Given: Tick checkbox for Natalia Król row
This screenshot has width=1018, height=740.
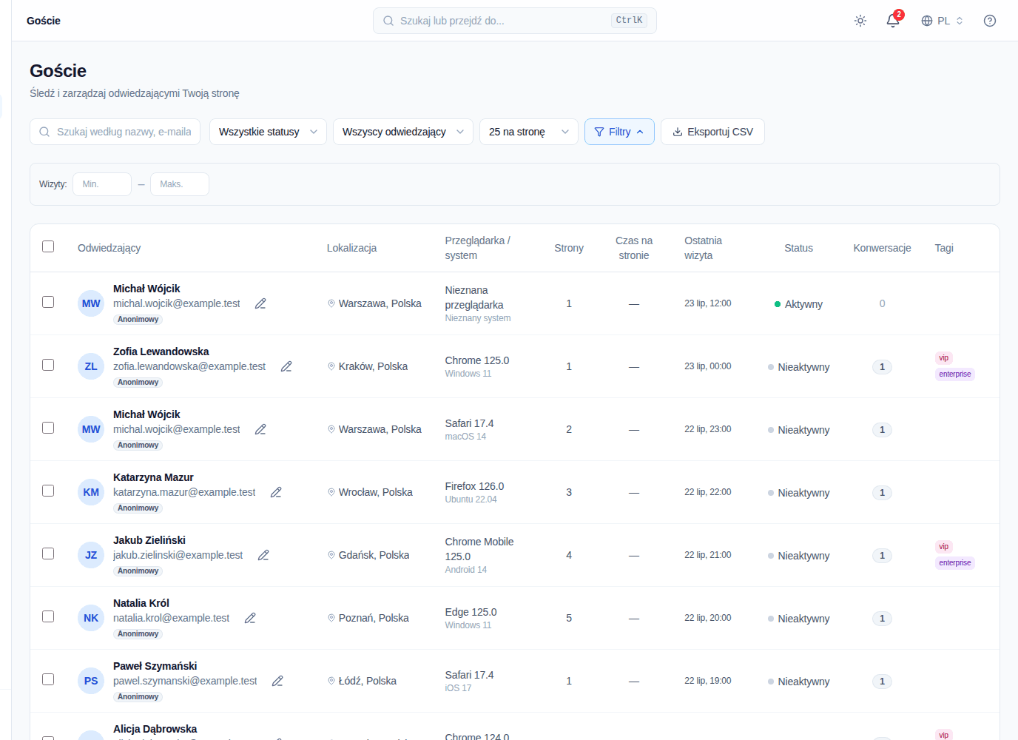Looking at the screenshot, I should pyautogui.click(x=48, y=616).
